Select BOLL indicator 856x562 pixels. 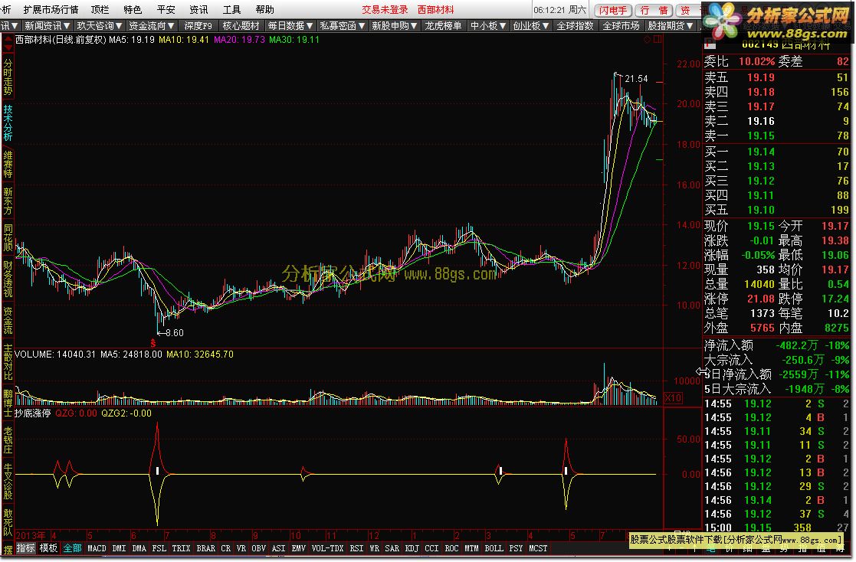pyautogui.click(x=494, y=547)
